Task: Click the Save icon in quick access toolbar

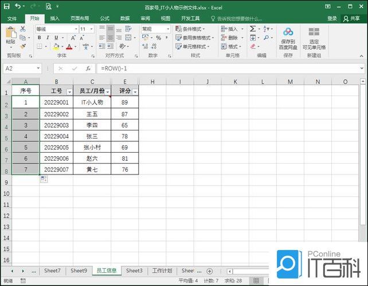Action: click(x=6, y=7)
